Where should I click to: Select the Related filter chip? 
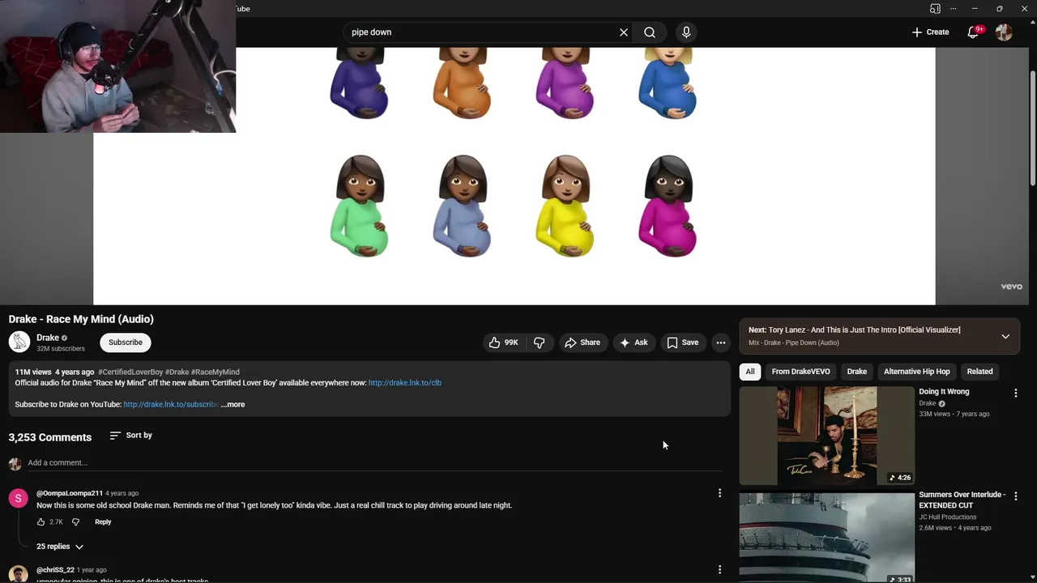point(979,372)
